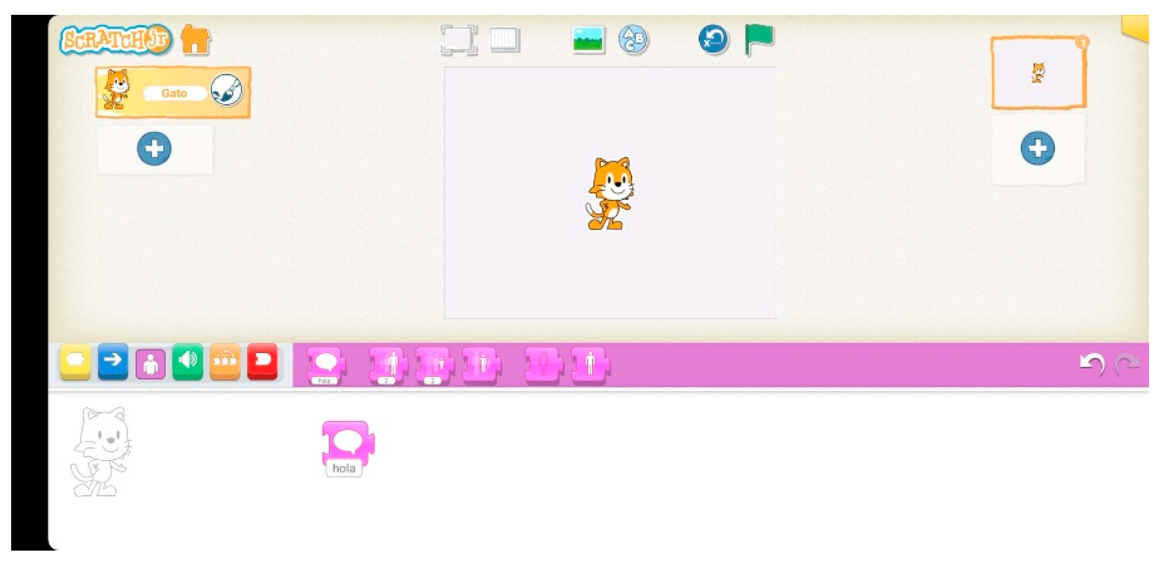Toggle the stage grid display
This screenshot has width=1163, height=565.
[x=505, y=40]
